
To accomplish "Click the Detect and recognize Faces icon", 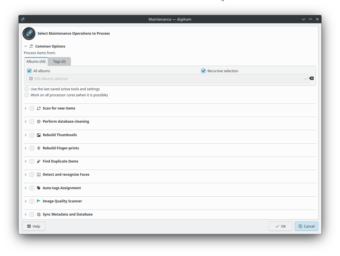I will (39, 175).
